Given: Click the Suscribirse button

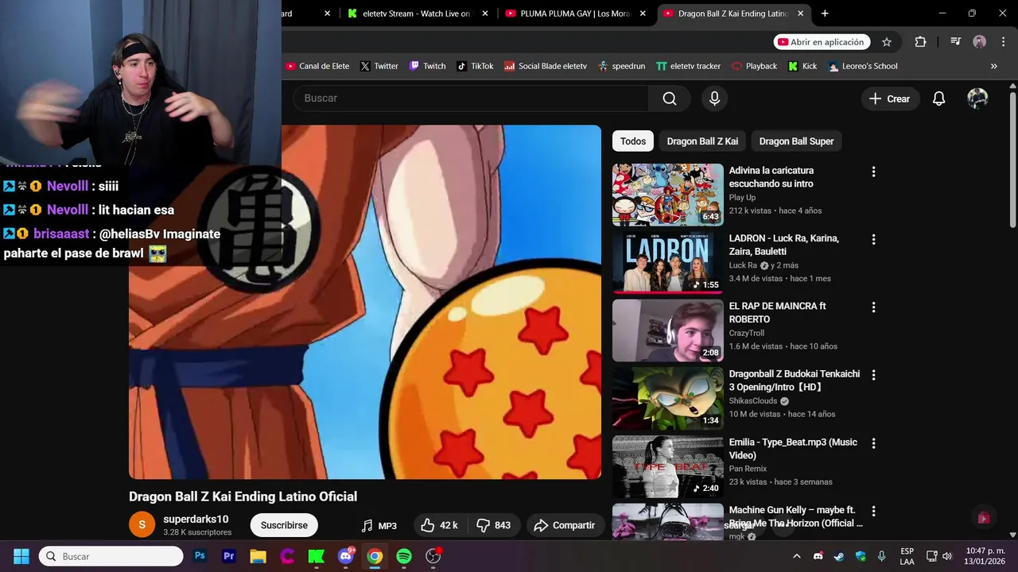Looking at the screenshot, I should click(x=284, y=525).
